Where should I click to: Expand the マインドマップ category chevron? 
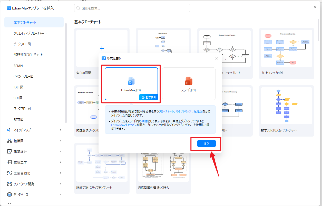point(60,130)
